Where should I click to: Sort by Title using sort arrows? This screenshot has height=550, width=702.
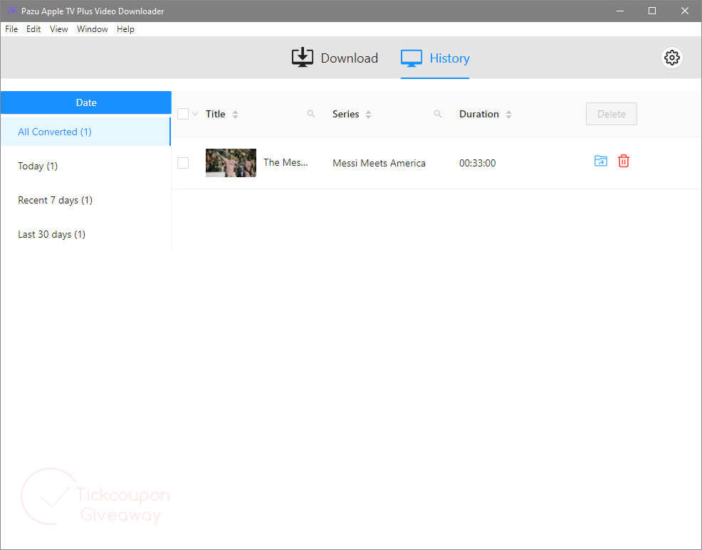(x=235, y=115)
